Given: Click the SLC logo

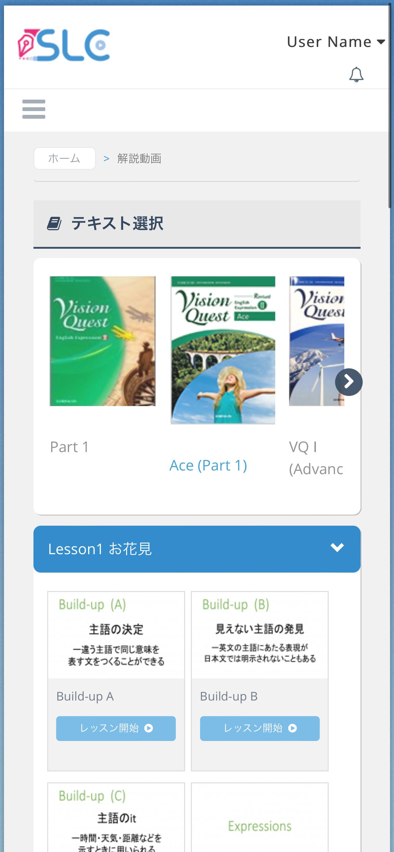Looking at the screenshot, I should (x=64, y=45).
